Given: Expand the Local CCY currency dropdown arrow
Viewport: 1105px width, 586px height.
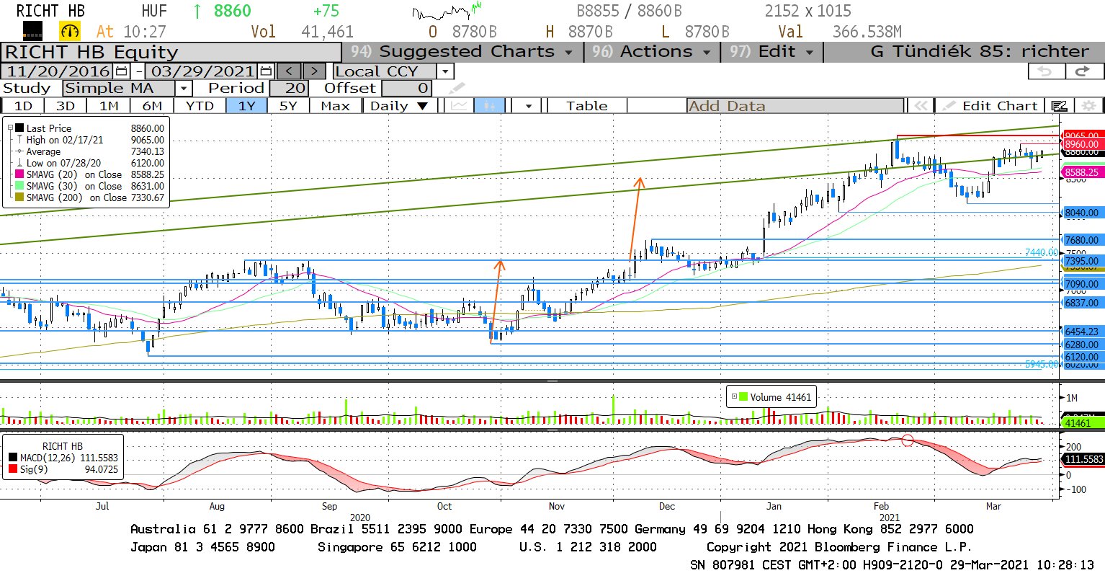Looking at the screenshot, I should 445,71.
